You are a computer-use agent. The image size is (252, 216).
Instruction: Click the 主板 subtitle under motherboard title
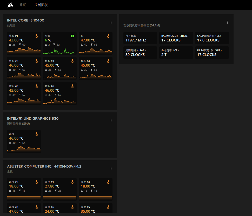coord(10,172)
